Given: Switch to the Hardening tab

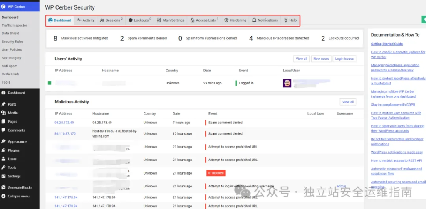Looking at the screenshot, I should [x=235, y=20].
